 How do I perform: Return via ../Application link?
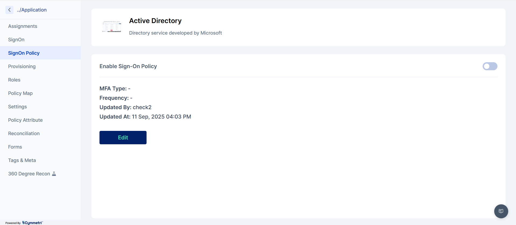click(32, 10)
